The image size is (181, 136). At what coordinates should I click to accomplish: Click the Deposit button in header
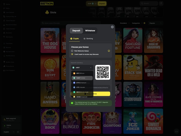(102, 3)
